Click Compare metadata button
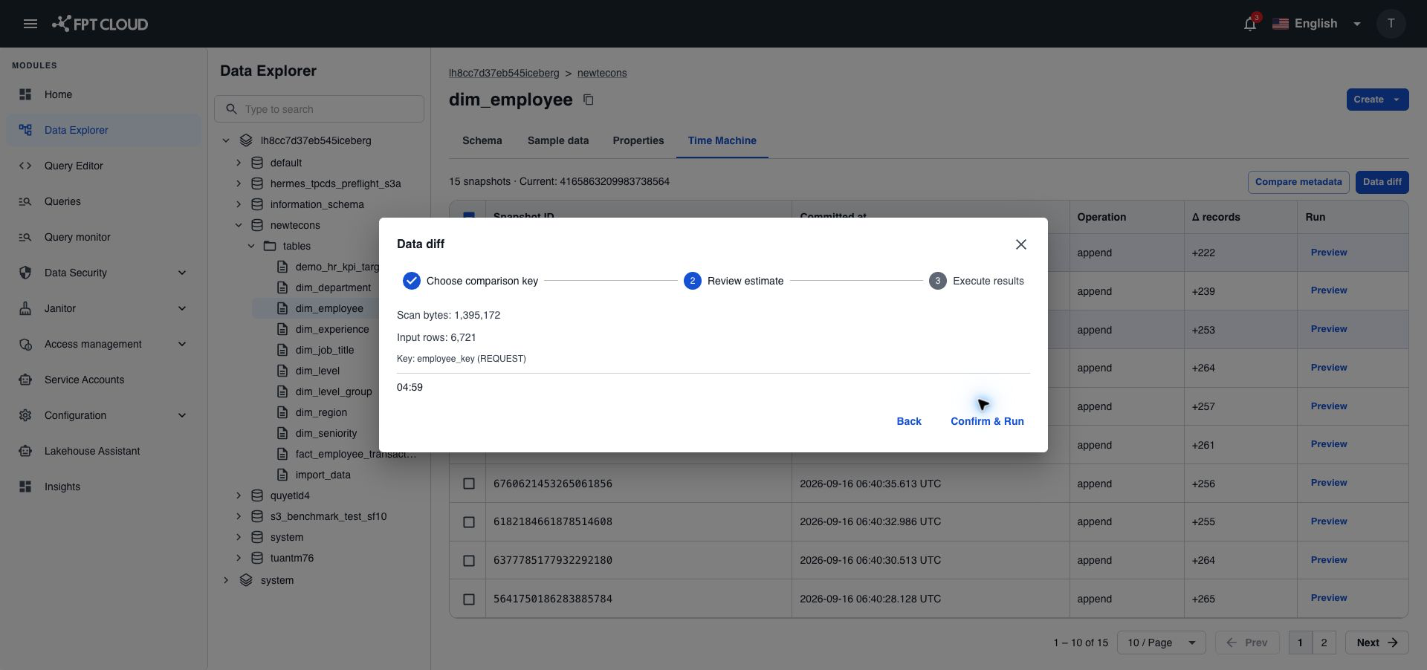The width and height of the screenshot is (1427, 670). 1298,182
